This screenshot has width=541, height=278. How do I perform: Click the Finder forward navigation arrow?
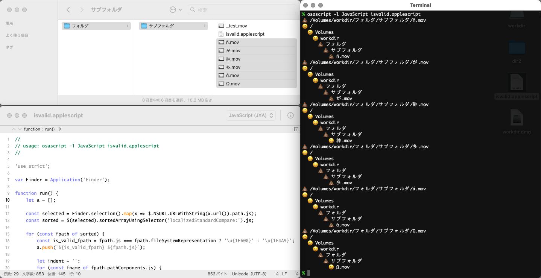click(82, 10)
